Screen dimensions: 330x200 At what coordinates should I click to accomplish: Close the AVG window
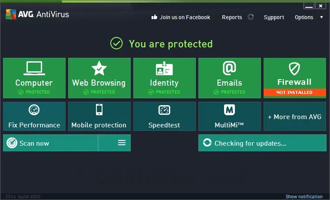click(x=320, y=6)
